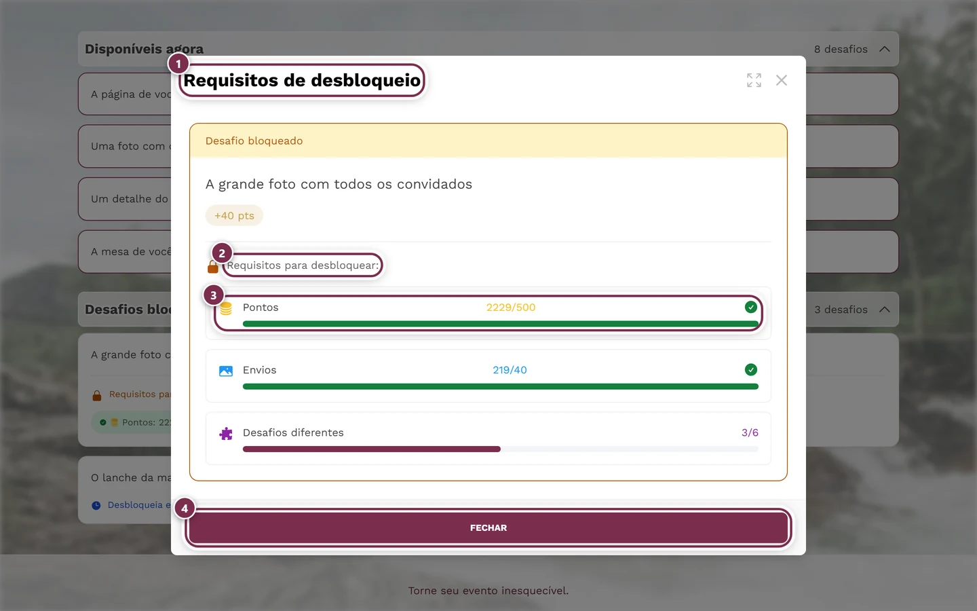Image resolution: width=977 pixels, height=611 pixels.
Task: Click the Desafio bloqueado banner text
Action: (254, 141)
